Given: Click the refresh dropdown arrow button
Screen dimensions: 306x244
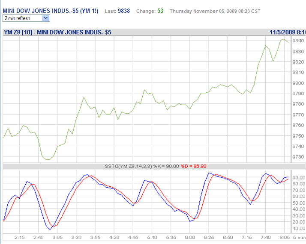Looking at the screenshot, I should (46, 18).
